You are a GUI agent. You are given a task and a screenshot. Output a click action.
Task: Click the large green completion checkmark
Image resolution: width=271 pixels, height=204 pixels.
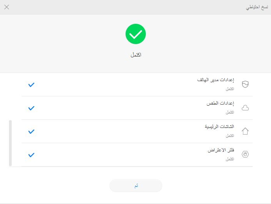click(x=136, y=34)
